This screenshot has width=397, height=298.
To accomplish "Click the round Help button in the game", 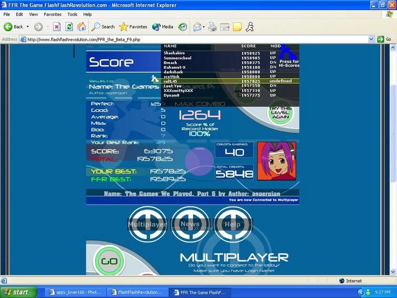I will (233, 224).
